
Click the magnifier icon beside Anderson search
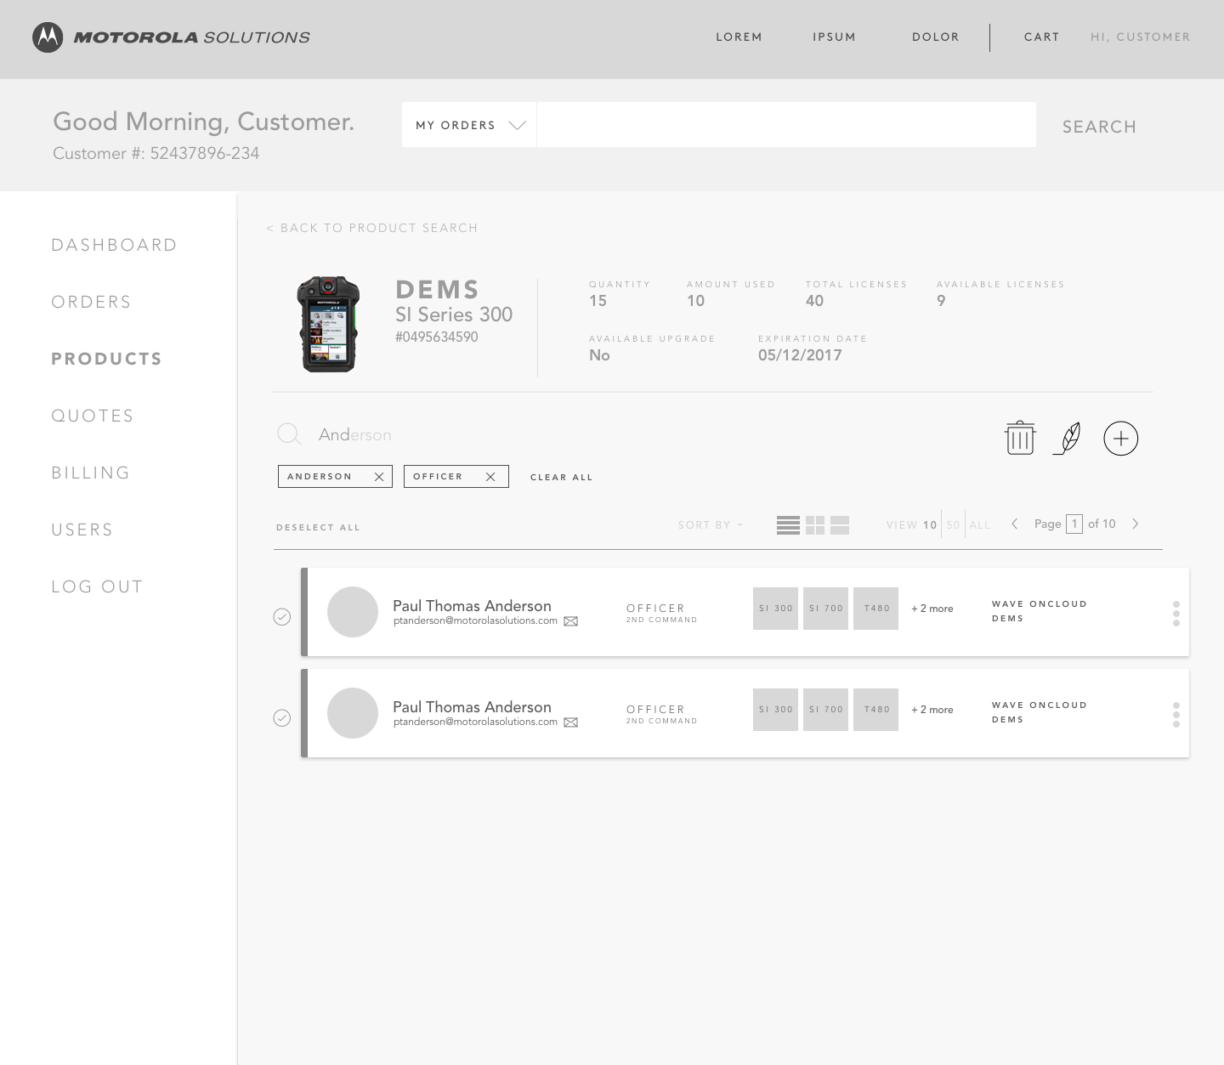289,434
